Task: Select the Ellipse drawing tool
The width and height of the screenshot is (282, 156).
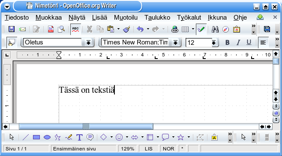Action: 47,137
